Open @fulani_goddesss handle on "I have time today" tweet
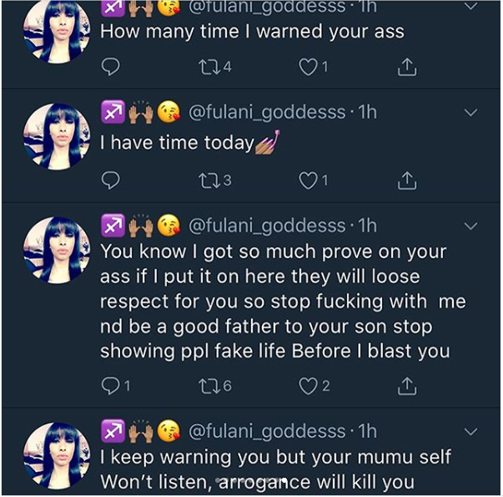 [266, 113]
